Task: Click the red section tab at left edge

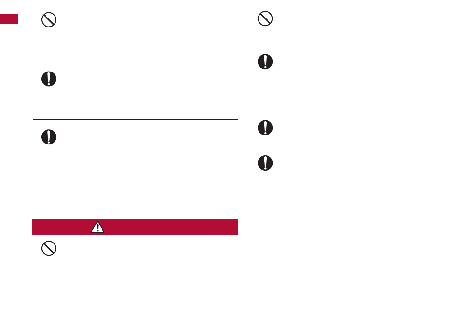Action: coord(9,19)
